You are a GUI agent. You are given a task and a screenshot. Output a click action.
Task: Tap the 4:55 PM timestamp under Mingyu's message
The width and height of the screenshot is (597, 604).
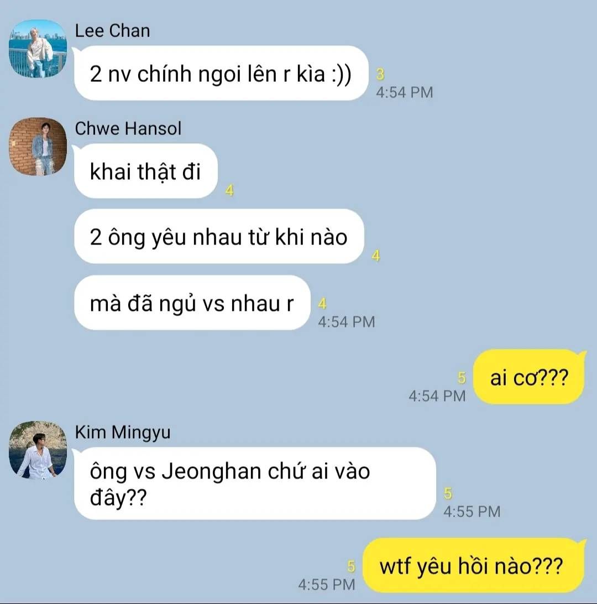472,512
